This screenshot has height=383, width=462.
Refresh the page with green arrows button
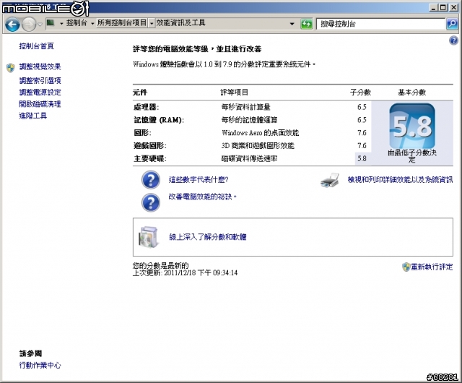pos(306,24)
